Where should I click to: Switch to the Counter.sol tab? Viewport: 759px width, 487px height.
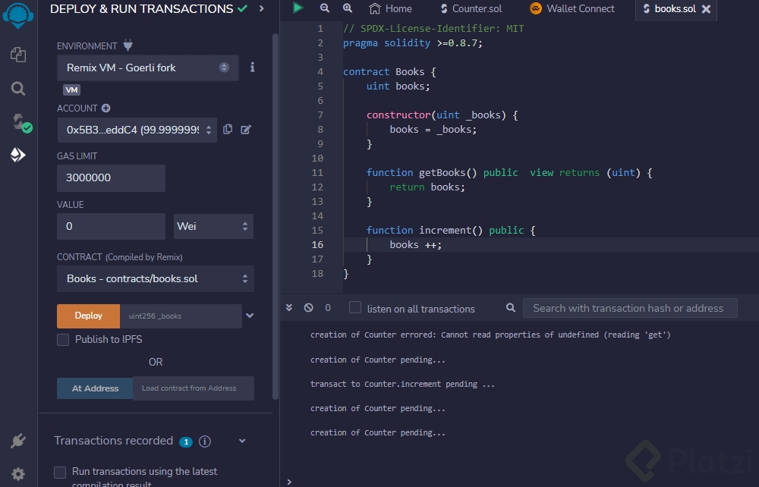[x=471, y=8]
